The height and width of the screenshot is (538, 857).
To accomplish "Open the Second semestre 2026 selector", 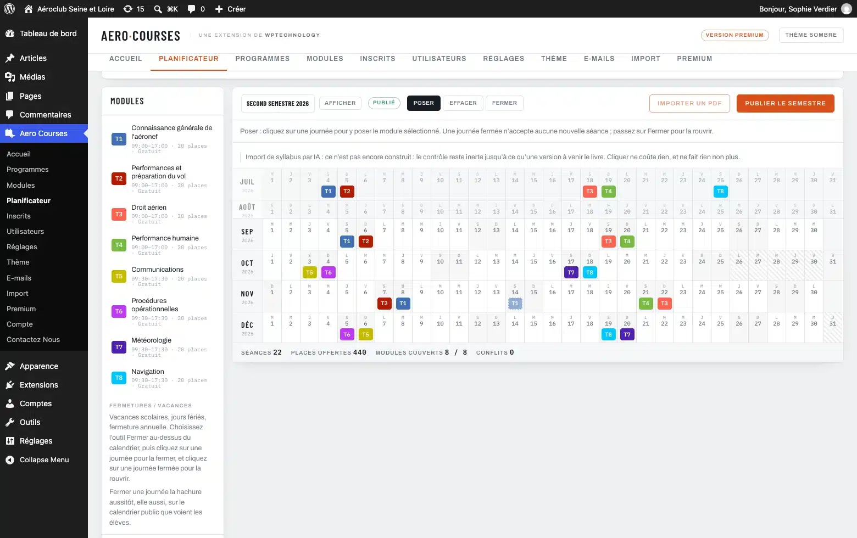I will click(277, 103).
